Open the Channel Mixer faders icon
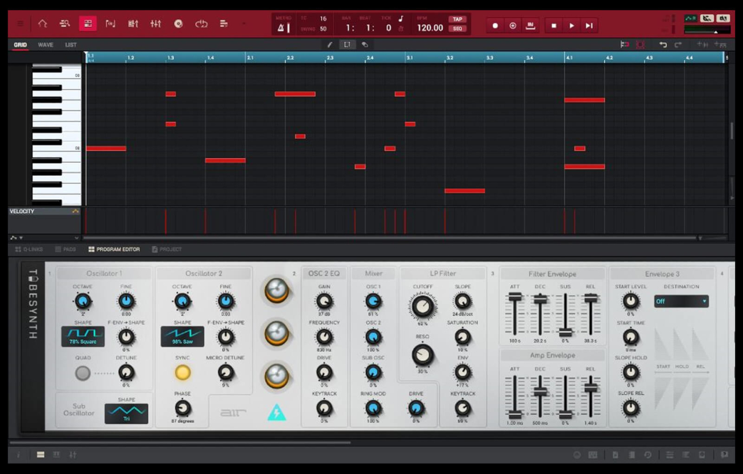 [155, 24]
